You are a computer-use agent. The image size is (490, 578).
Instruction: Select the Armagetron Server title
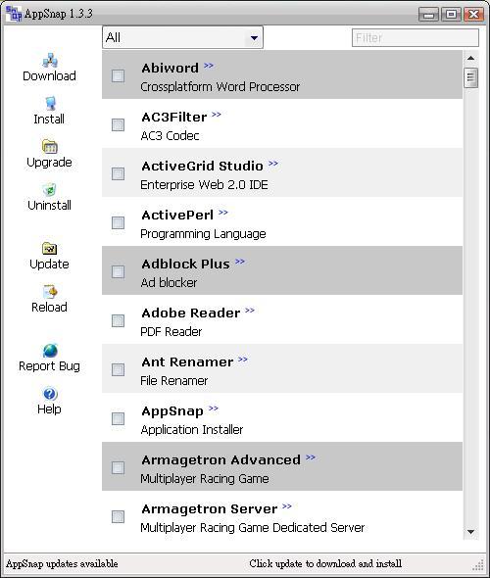tap(210, 509)
